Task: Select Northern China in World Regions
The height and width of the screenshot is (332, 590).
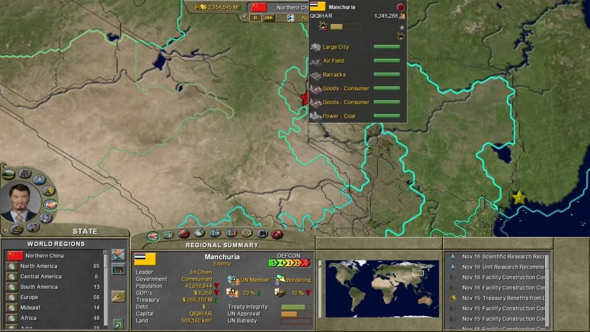Action: pos(54,256)
